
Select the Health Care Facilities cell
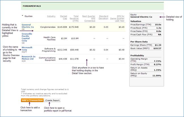pos(50,39)
